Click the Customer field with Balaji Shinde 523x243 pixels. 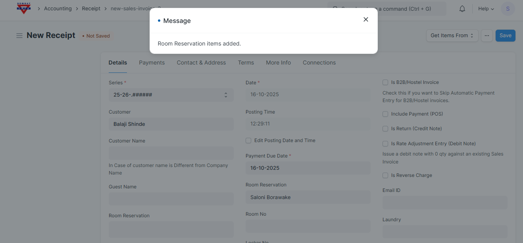(x=171, y=124)
